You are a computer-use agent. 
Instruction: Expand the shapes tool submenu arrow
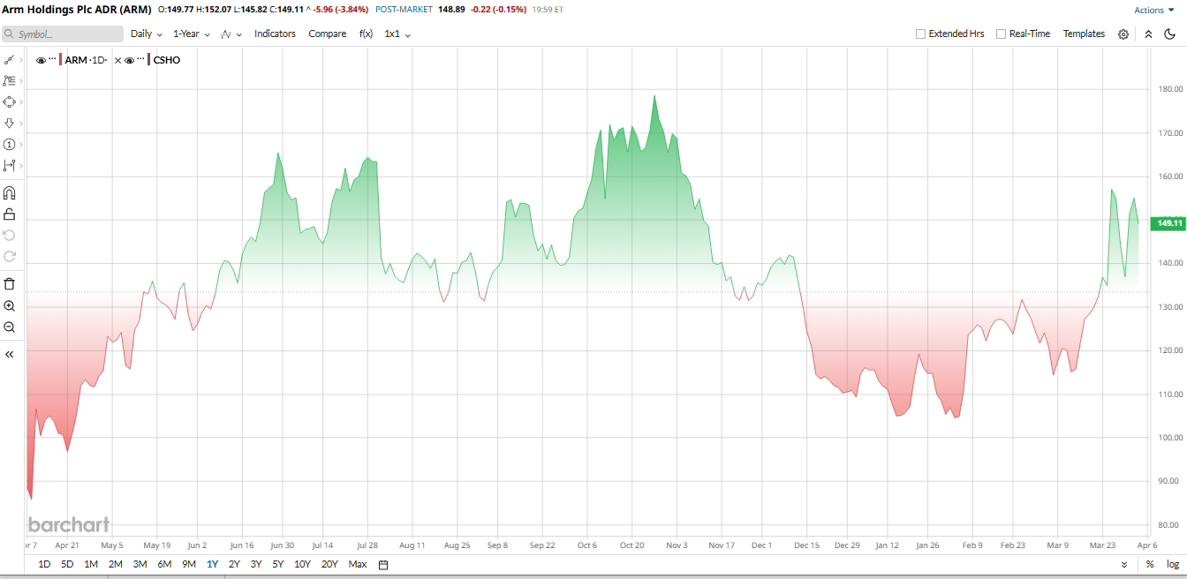21,102
